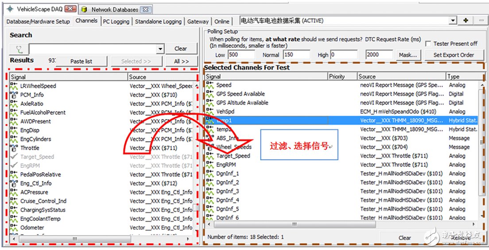
Task: Select the DgnInf_2 row
Action: [342, 182]
